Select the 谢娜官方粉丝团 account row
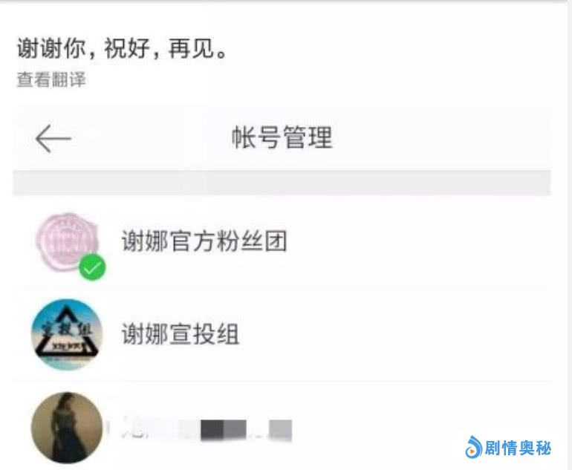572x470 pixels. tap(282, 242)
